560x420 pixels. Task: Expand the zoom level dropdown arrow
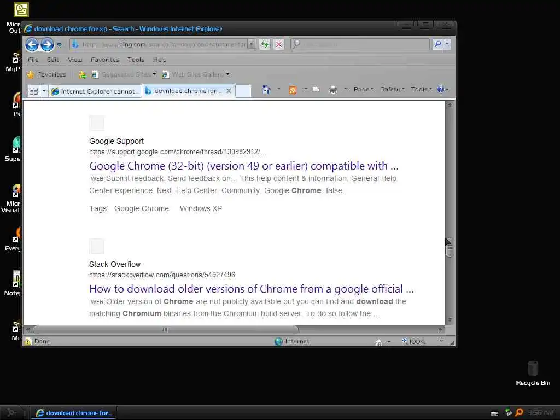coord(441,341)
